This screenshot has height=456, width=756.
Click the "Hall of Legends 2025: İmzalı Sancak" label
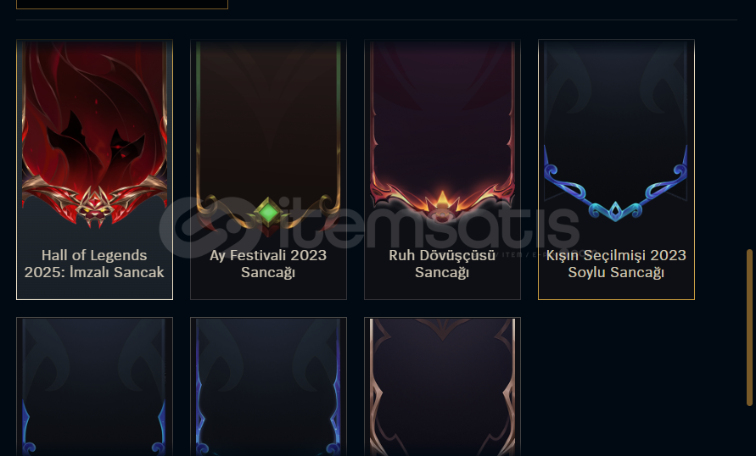tap(94, 264)
